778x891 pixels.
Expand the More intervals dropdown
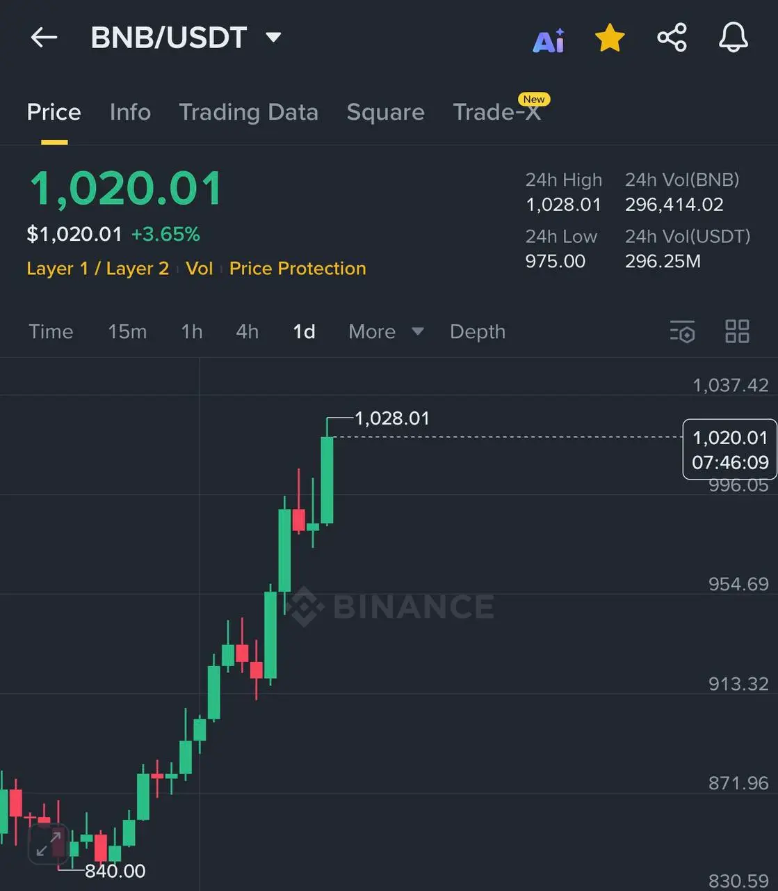pos(386,331)
